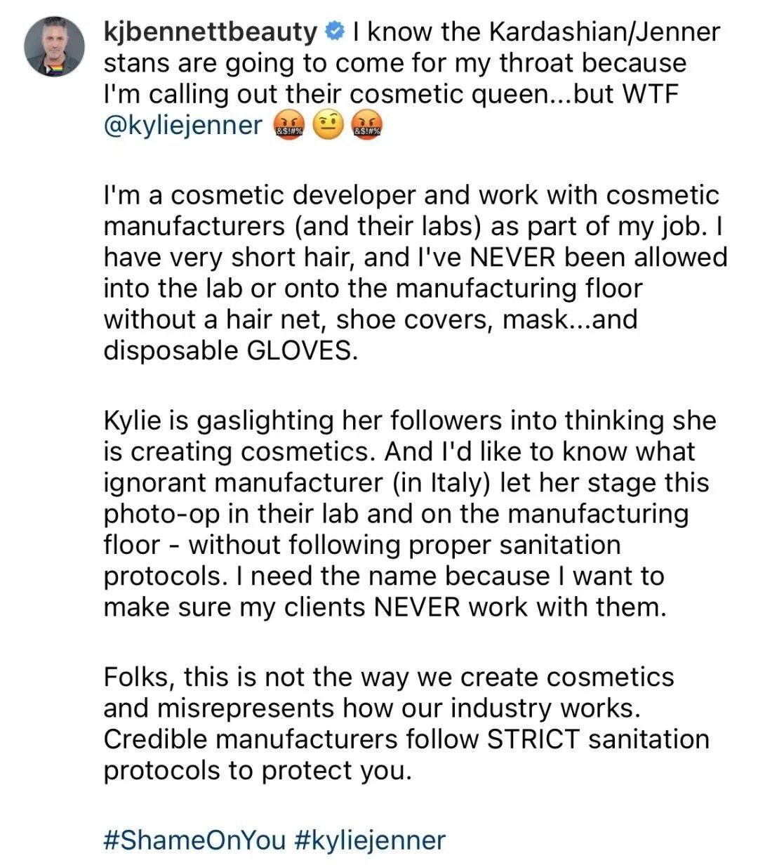
Task: Click the paragraph starting 'Kylie is gaslighting'
Action: pyautogui.click(x=410, y=513)
